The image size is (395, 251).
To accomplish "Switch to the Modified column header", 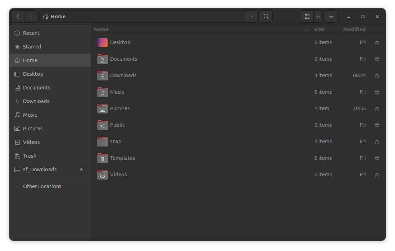I will pos(354,29).
